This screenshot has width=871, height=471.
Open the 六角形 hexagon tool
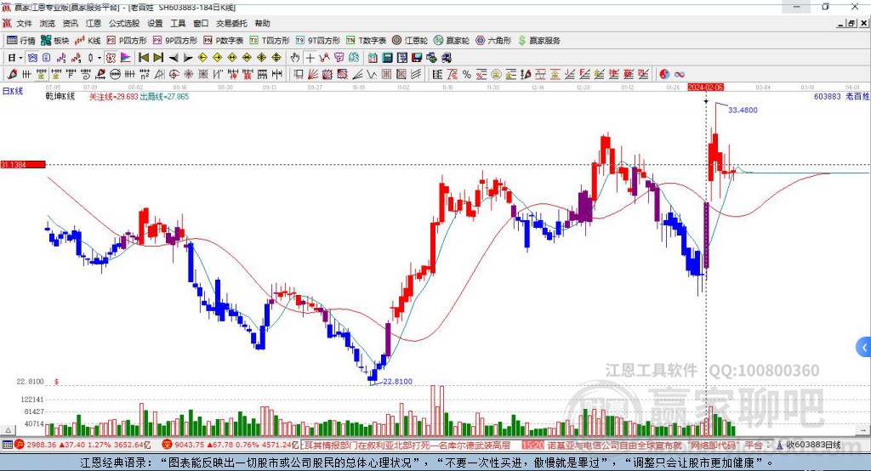[x=493, y=41]
